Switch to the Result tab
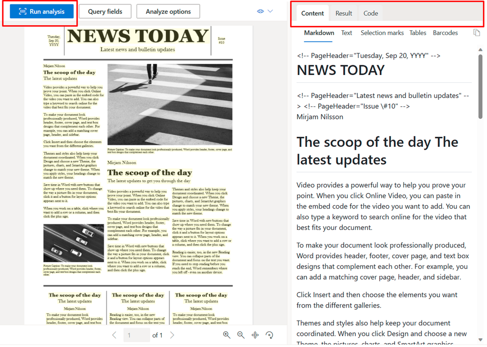Viewport: 487px width, 347px height. coord(344,13)
